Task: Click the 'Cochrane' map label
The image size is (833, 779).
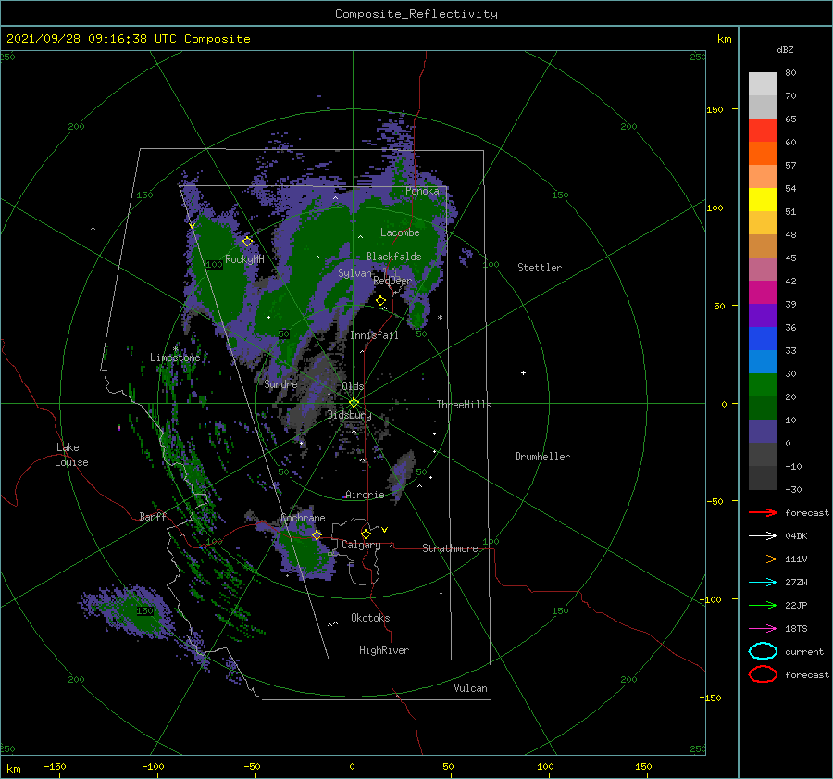Action: tap(303, 518)
